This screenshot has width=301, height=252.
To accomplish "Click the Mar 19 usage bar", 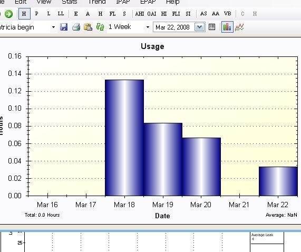I will click(163, 160).
